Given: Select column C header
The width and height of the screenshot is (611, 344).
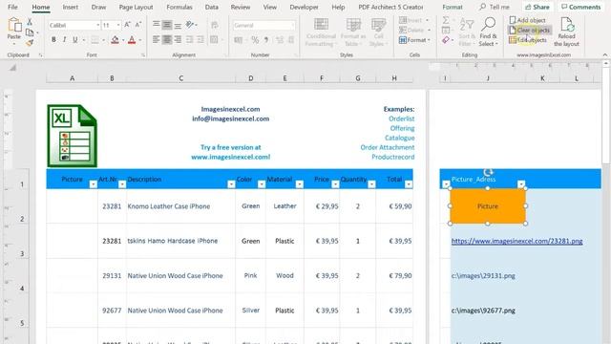Looking at the screenshot, I should 180,78.
